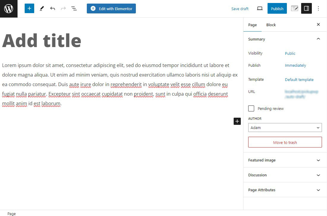Edit the blurred URL link
The image size is (327, 216).
tap(301, 94)
